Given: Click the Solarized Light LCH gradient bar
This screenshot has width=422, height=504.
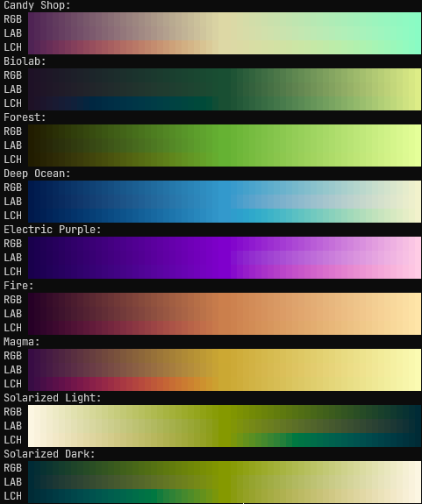Looking at the screenshot, I should pos(225,440).
